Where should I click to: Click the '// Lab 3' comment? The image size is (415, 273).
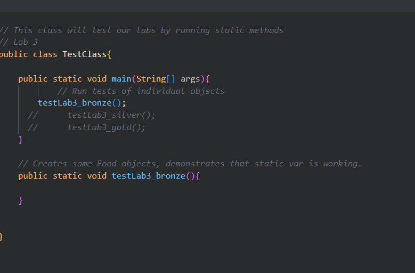(19, 42)
